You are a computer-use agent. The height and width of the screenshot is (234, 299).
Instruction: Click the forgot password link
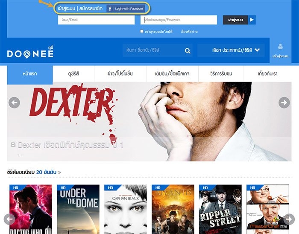[x=189, y=32]
